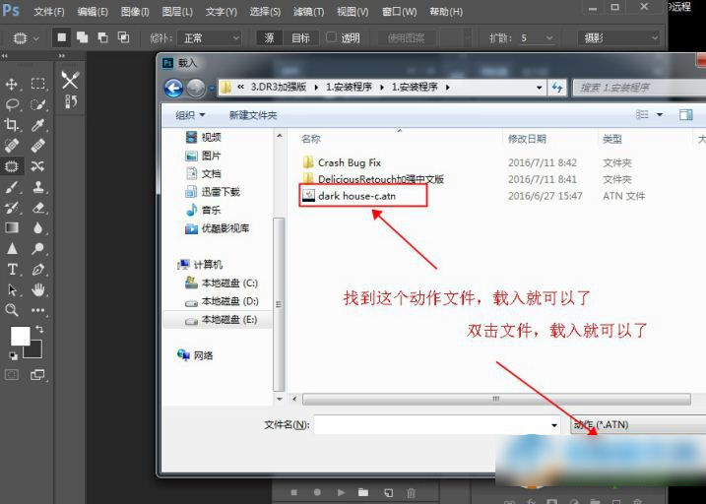This screenshot has width=706, height=504.
Task: Click 新建文件夹 button
Action: [253, 115]
